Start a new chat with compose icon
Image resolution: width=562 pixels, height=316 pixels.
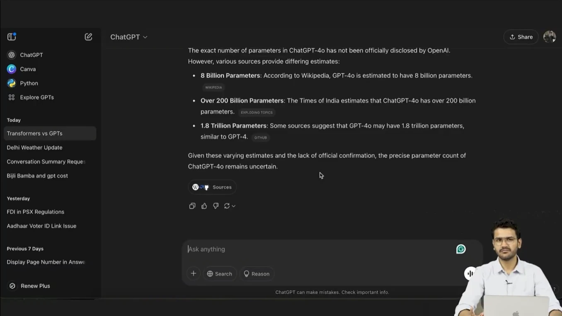point(88,37)
